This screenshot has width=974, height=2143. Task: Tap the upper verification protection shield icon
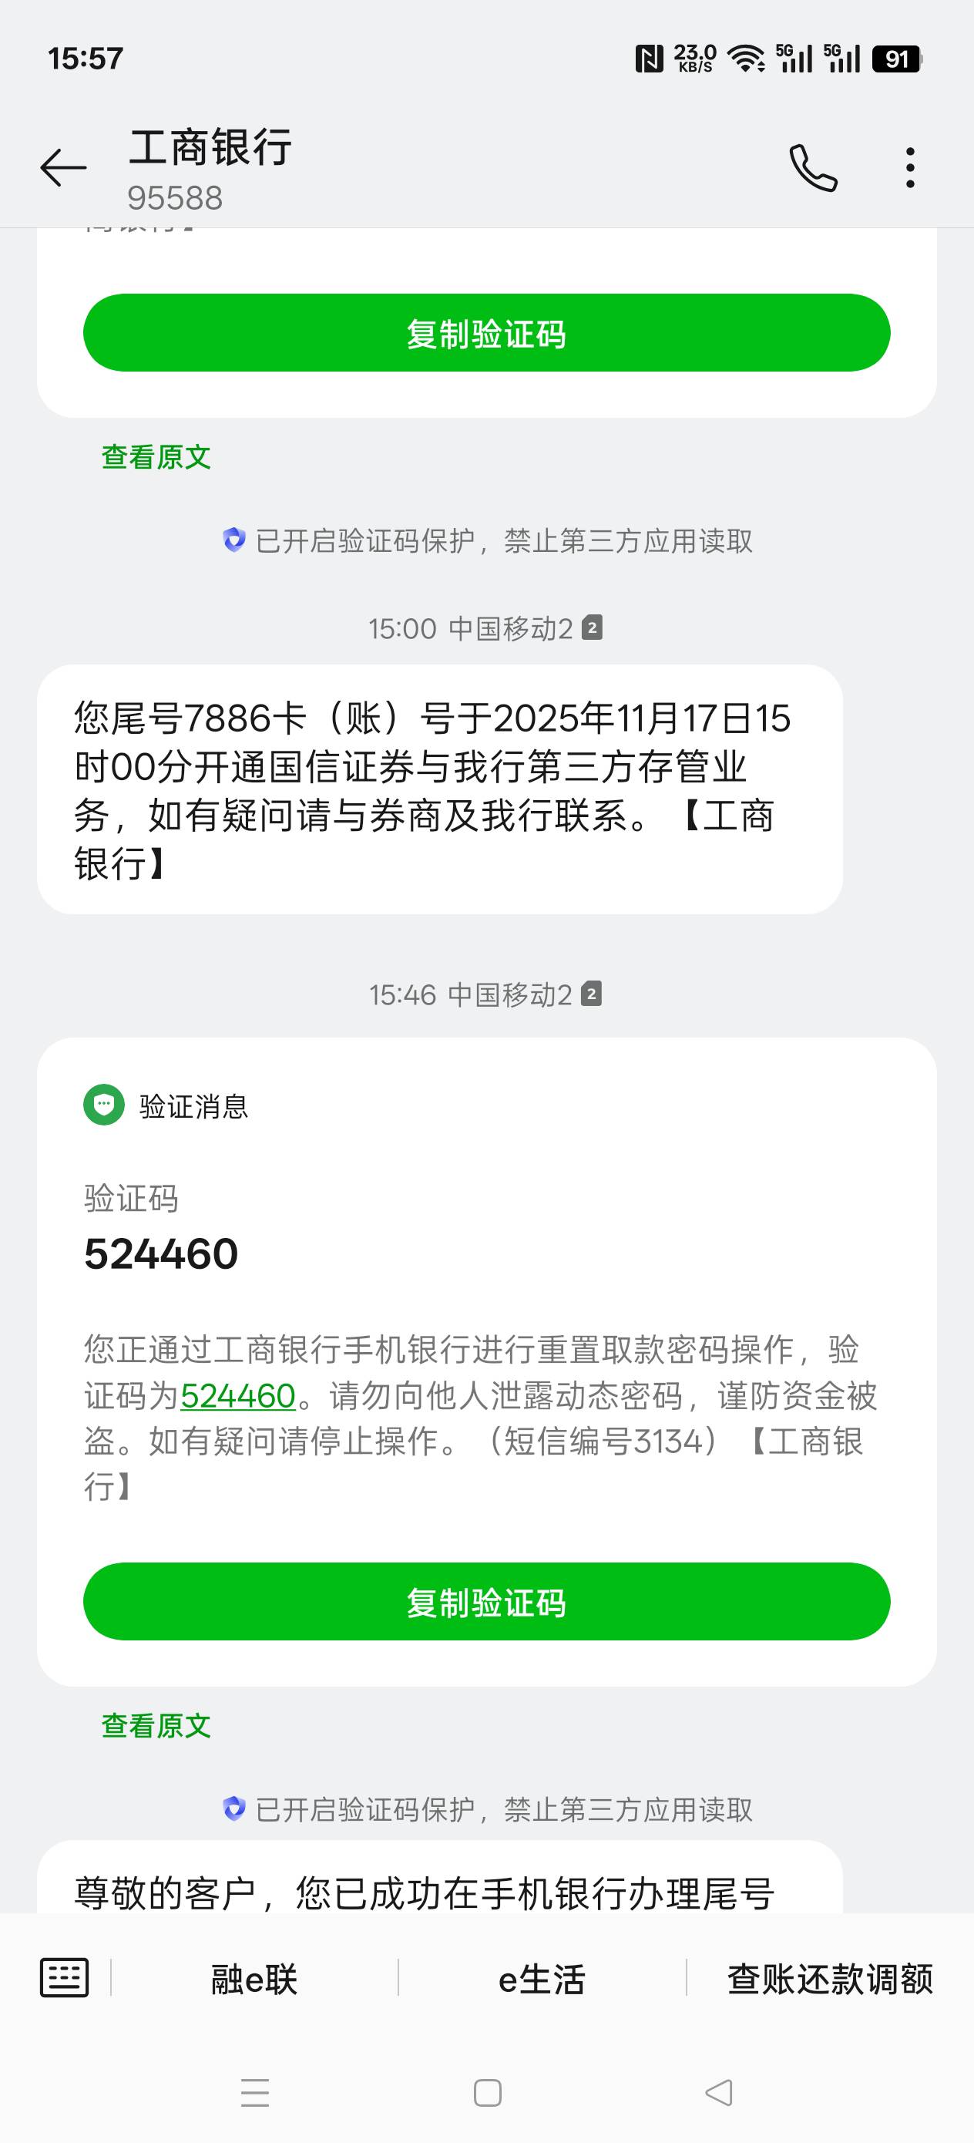pyautogui.click(x=234, y=540)
